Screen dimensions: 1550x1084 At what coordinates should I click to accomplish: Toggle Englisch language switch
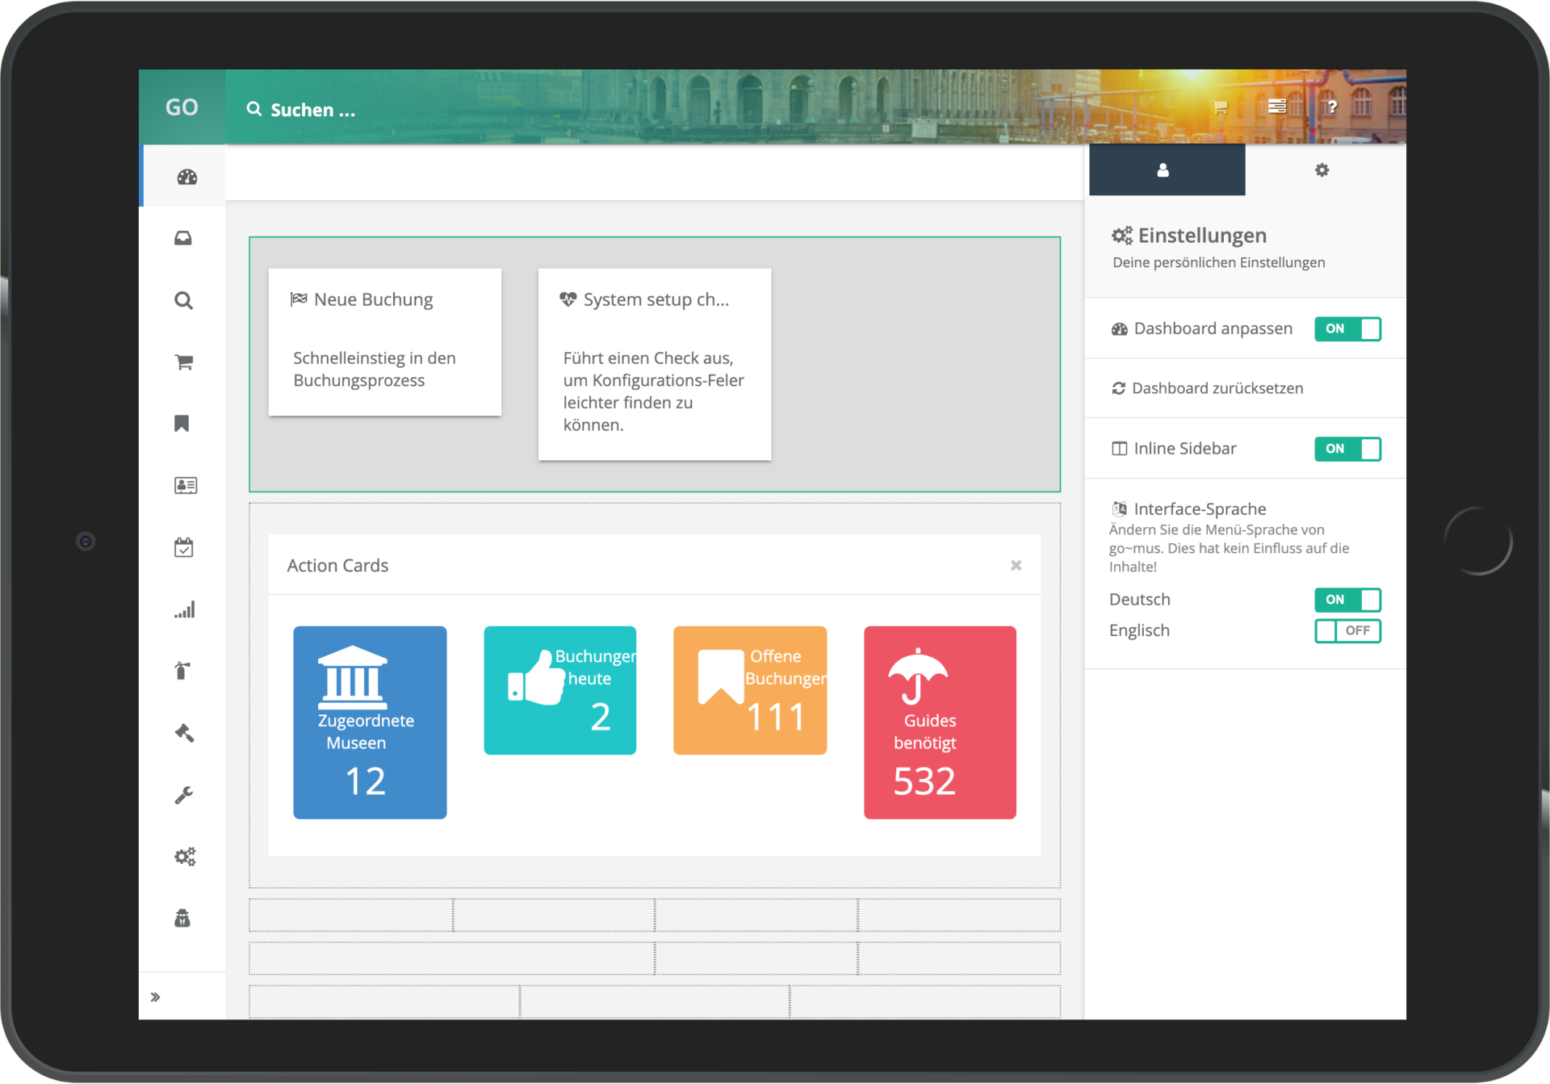(1347, 630)
